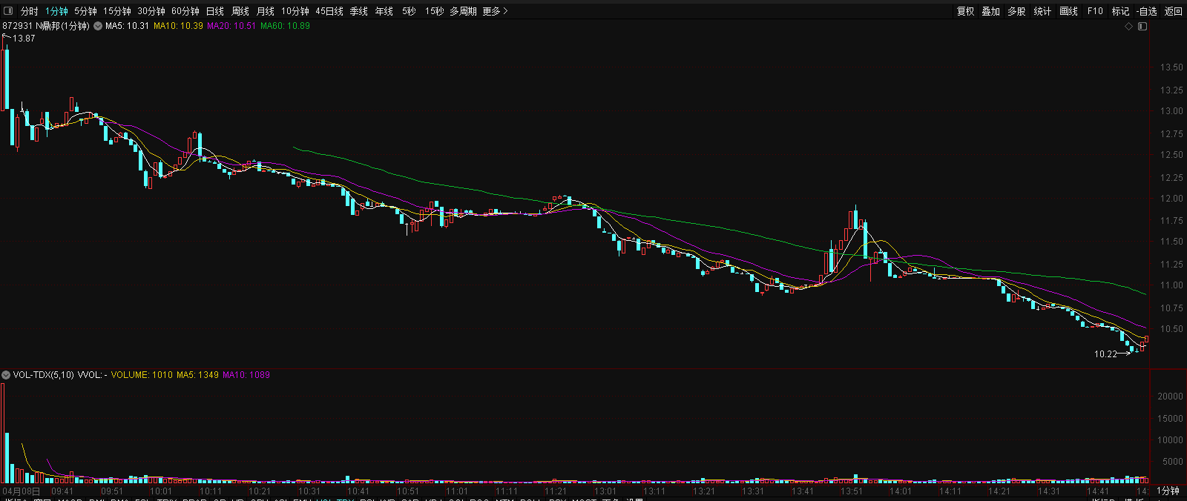The height and width of the screenshot is (501, 1187).
Task: Select the 5秒 tick period
Action: (409, 11)
